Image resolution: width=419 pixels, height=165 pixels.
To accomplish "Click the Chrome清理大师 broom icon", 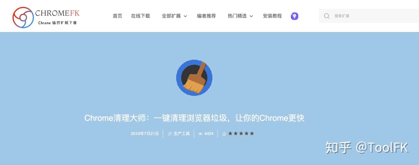I will pyautogui.click(x=194, y=78).
